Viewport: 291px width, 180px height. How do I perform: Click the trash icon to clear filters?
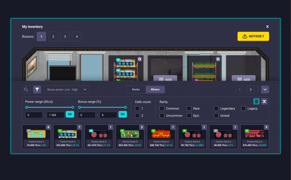point(256,101)
